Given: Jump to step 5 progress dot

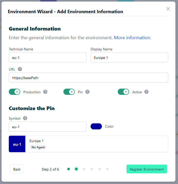Looking at the screenshot, I should tap(100, 169).
